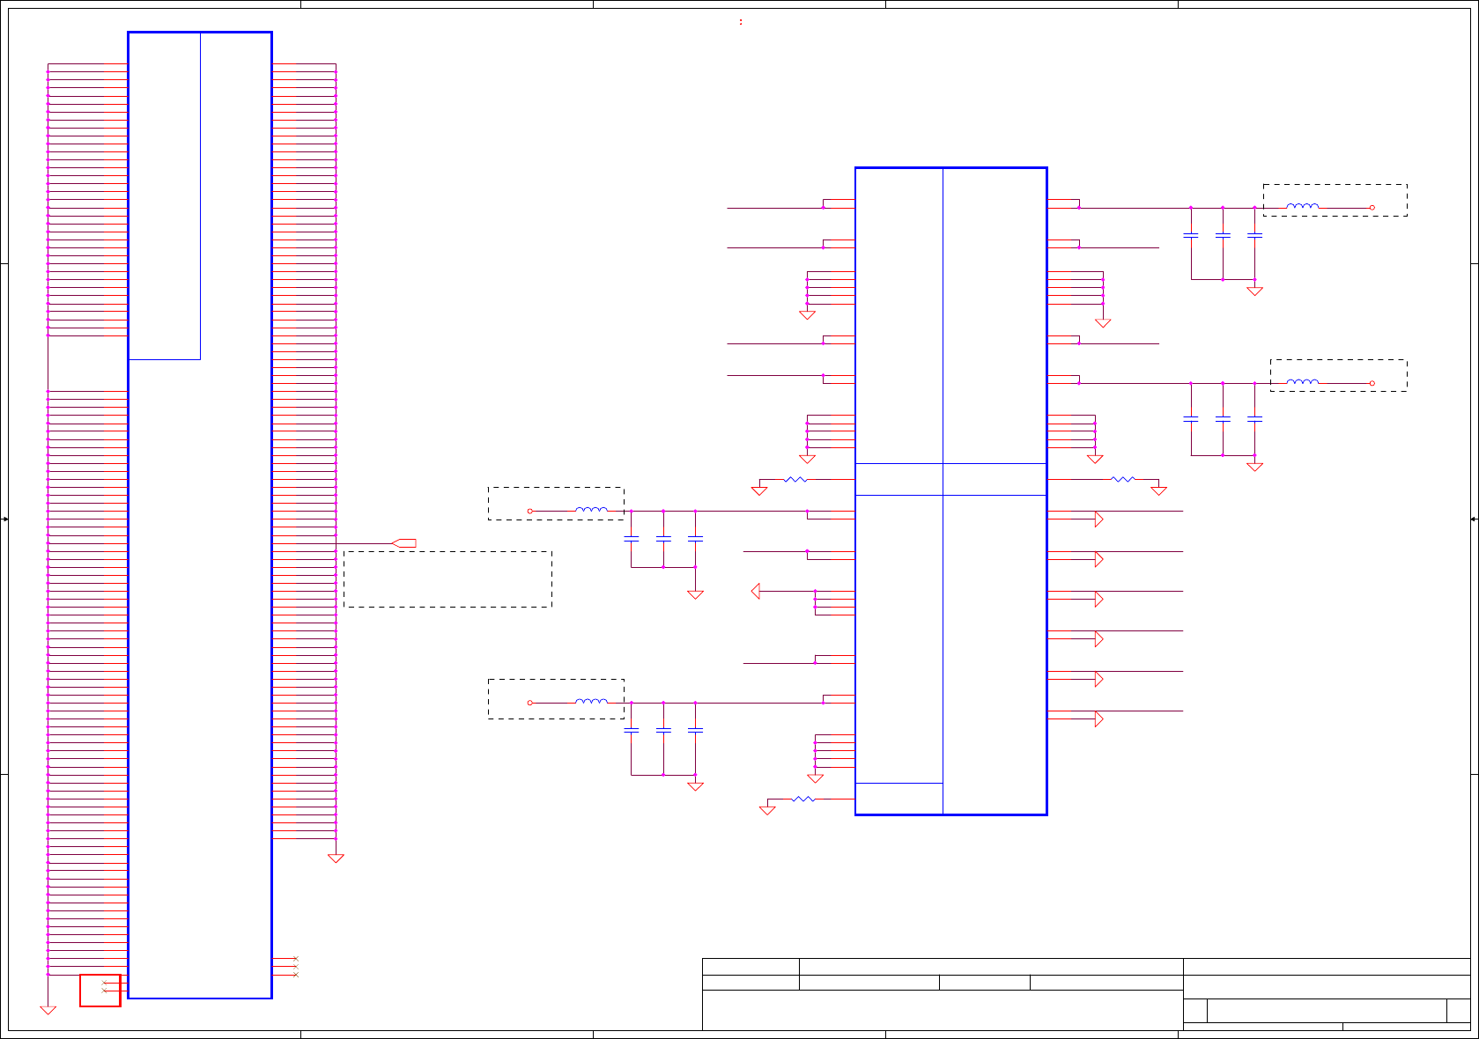The image size is (1479, 1039).
Task: Select the inductor in the upper-right dashed box
Action: (1303, 206)
